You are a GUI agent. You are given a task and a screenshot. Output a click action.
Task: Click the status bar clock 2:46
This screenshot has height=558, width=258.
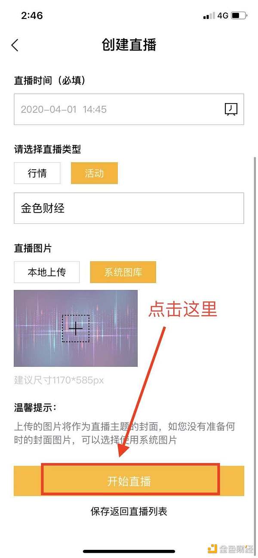click(32, 15)
